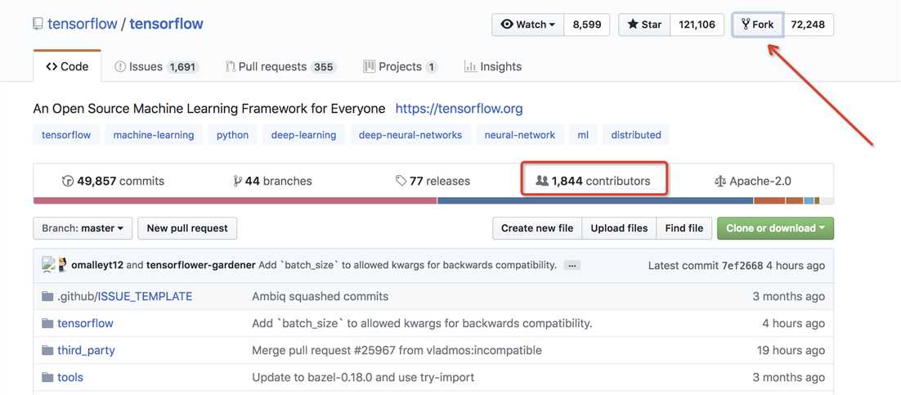Click the orange segment of the language bar
The image size is (901, 395).
769,200
